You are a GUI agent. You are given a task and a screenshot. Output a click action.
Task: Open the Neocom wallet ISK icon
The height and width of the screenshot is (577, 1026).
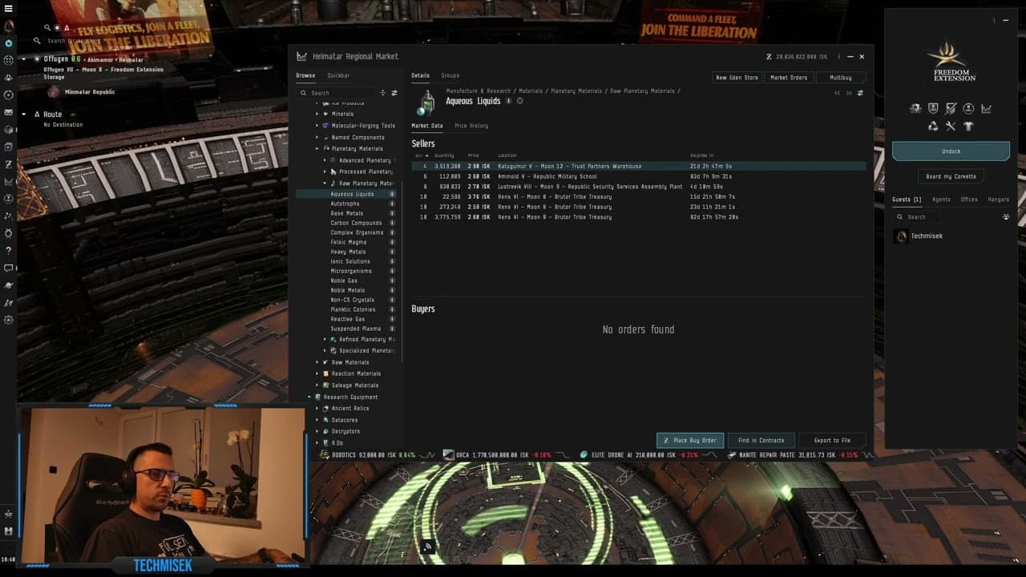coord(9,164)
